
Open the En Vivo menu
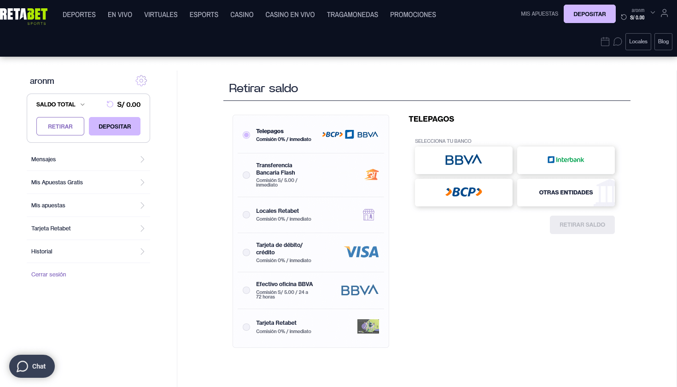120,15
